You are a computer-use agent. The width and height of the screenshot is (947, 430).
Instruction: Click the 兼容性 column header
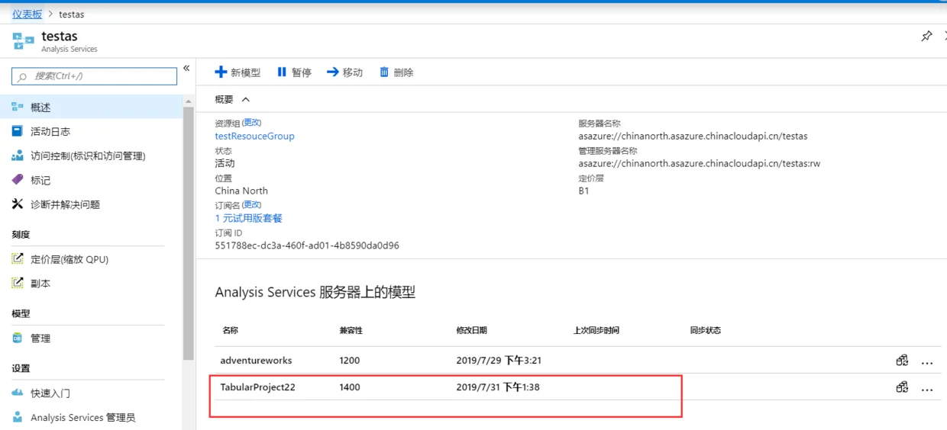[x=351, y=330]
